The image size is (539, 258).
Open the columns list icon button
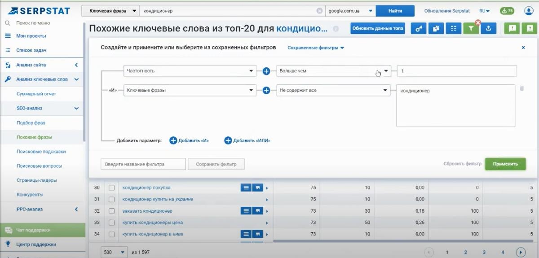(453, 28)
